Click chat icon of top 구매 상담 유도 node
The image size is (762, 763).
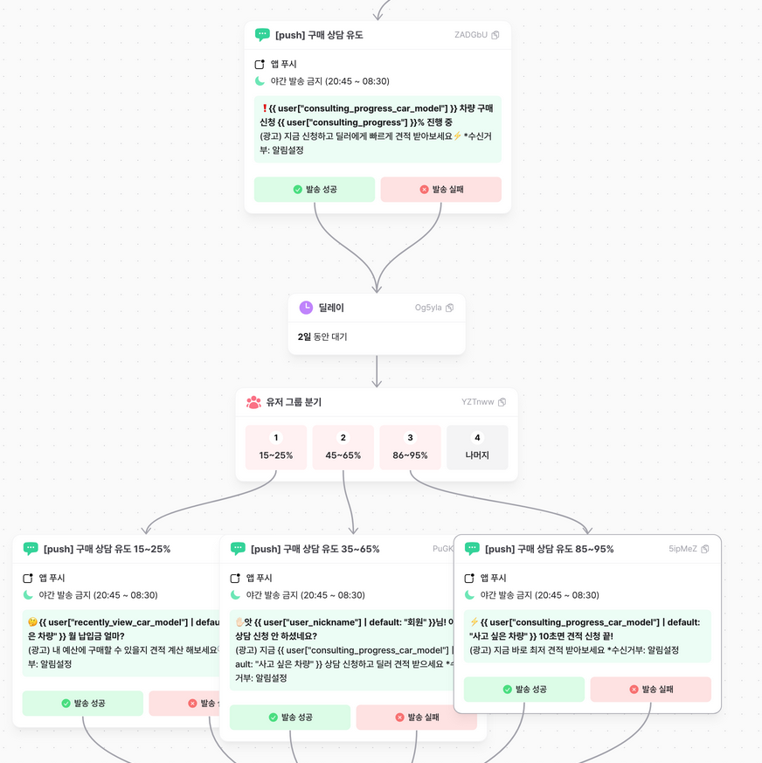pyautogui.click(x=262, y=35)
